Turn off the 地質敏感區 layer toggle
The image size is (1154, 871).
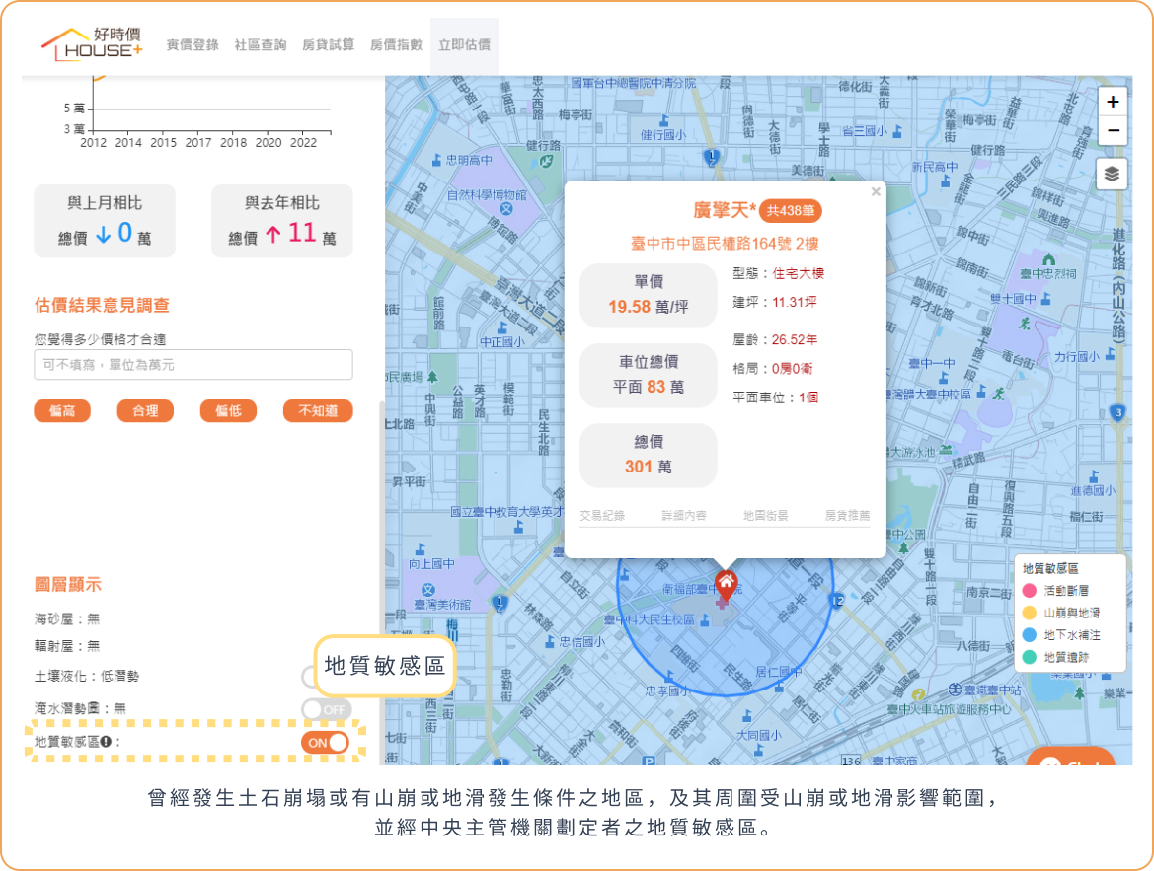pos(327,742)
